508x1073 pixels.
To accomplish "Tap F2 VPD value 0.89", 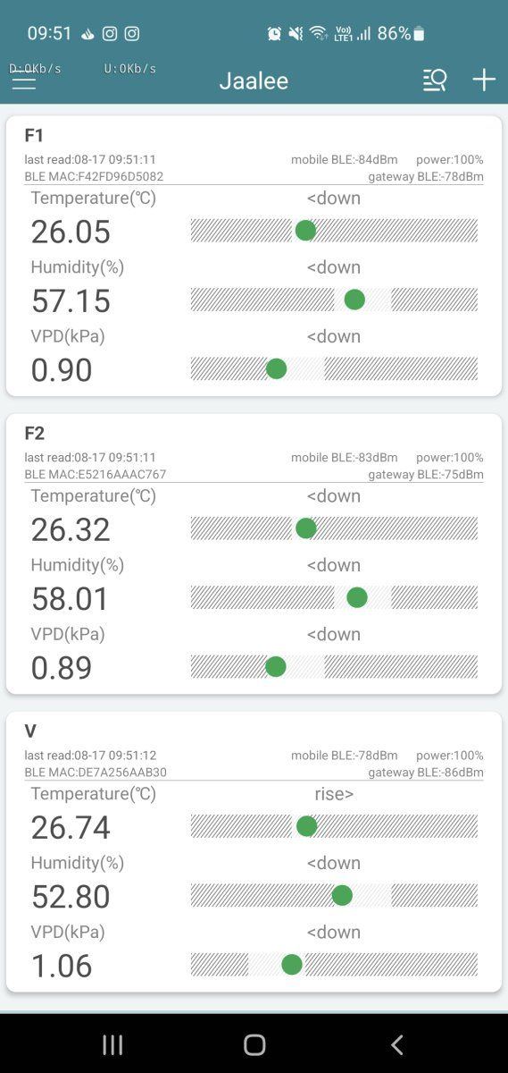I will [x=62, y=667].
